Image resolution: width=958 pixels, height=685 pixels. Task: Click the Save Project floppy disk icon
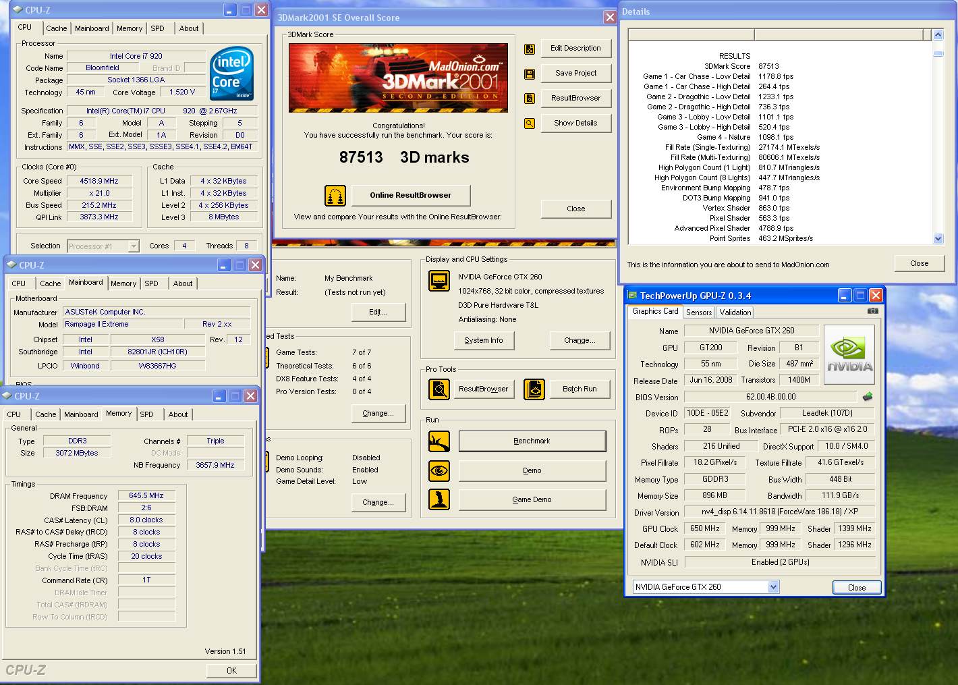click(x=530, y=74)
